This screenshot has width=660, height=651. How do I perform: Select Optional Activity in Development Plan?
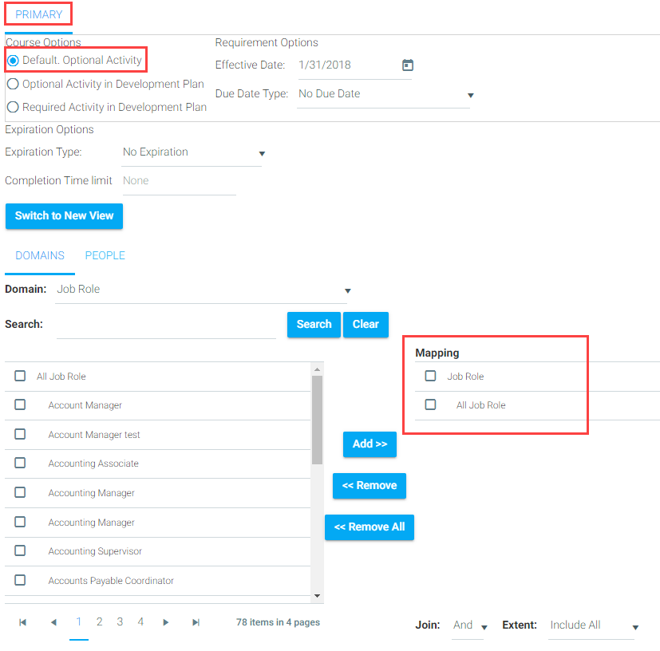pyautogui.click(x=13, y=84)
